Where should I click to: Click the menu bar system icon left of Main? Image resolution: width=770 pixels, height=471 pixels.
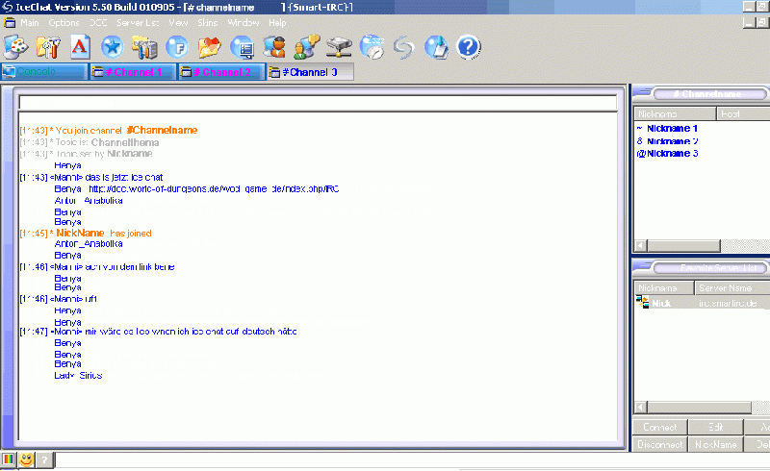(x=10, y=22)
